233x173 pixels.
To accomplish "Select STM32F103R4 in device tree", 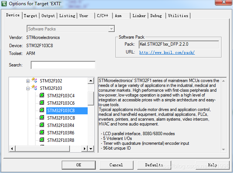I will 61,125.
